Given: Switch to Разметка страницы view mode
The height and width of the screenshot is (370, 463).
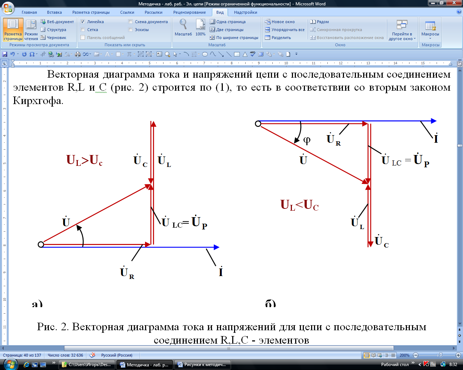Looking at the screenshot, I should pyautogui.click(x=13, y=30).
